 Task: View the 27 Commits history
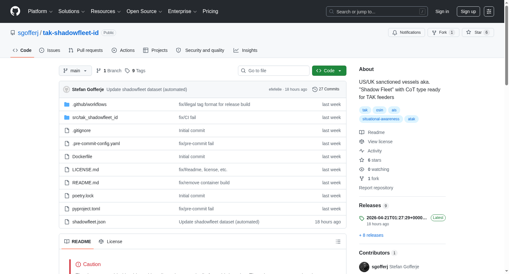coord(326,89)
